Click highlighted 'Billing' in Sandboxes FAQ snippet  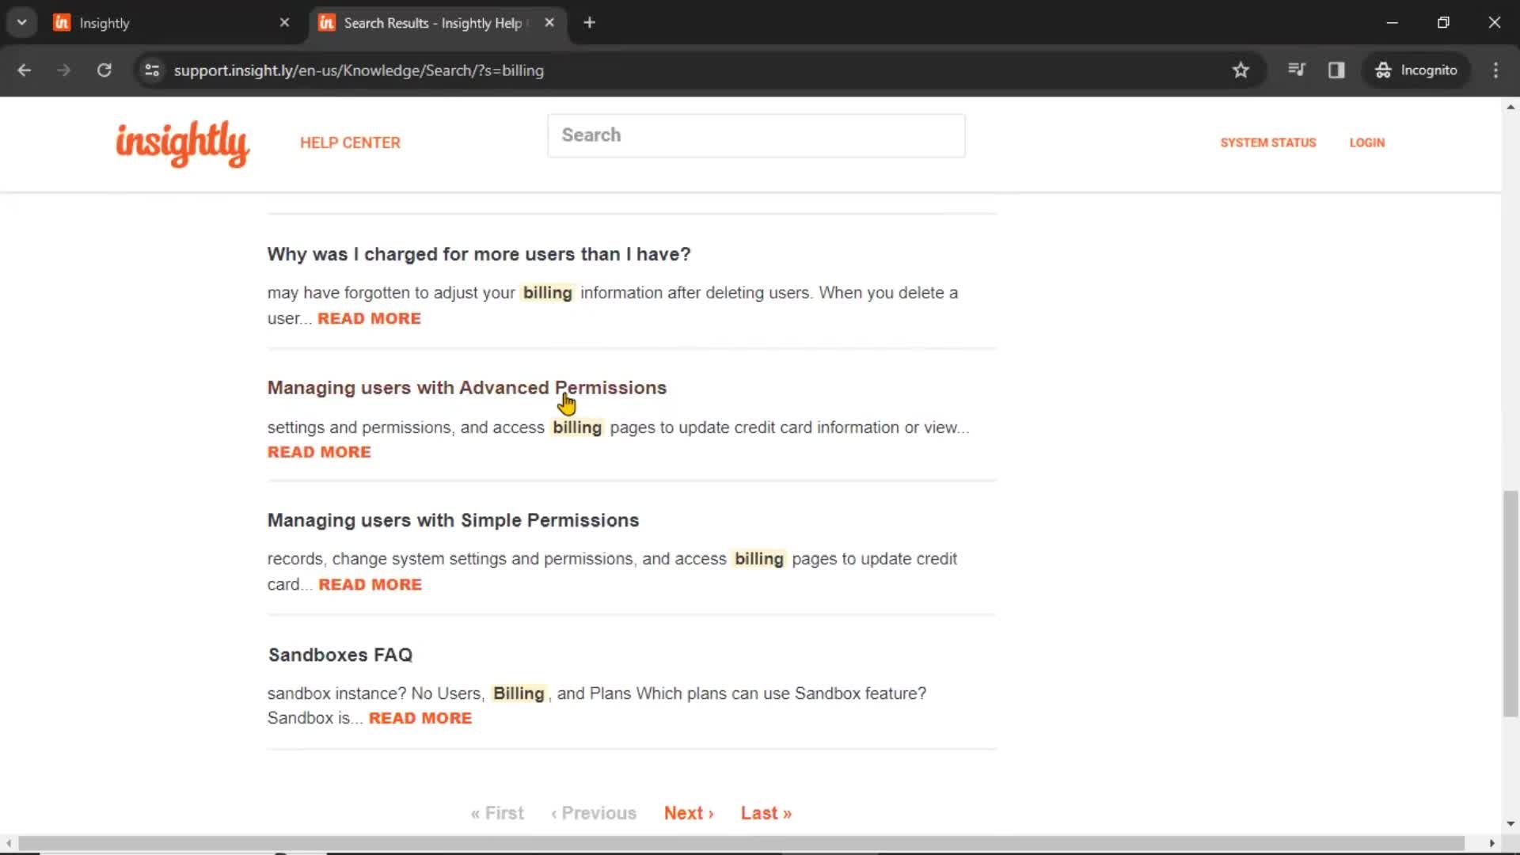[x=519, y=693]
